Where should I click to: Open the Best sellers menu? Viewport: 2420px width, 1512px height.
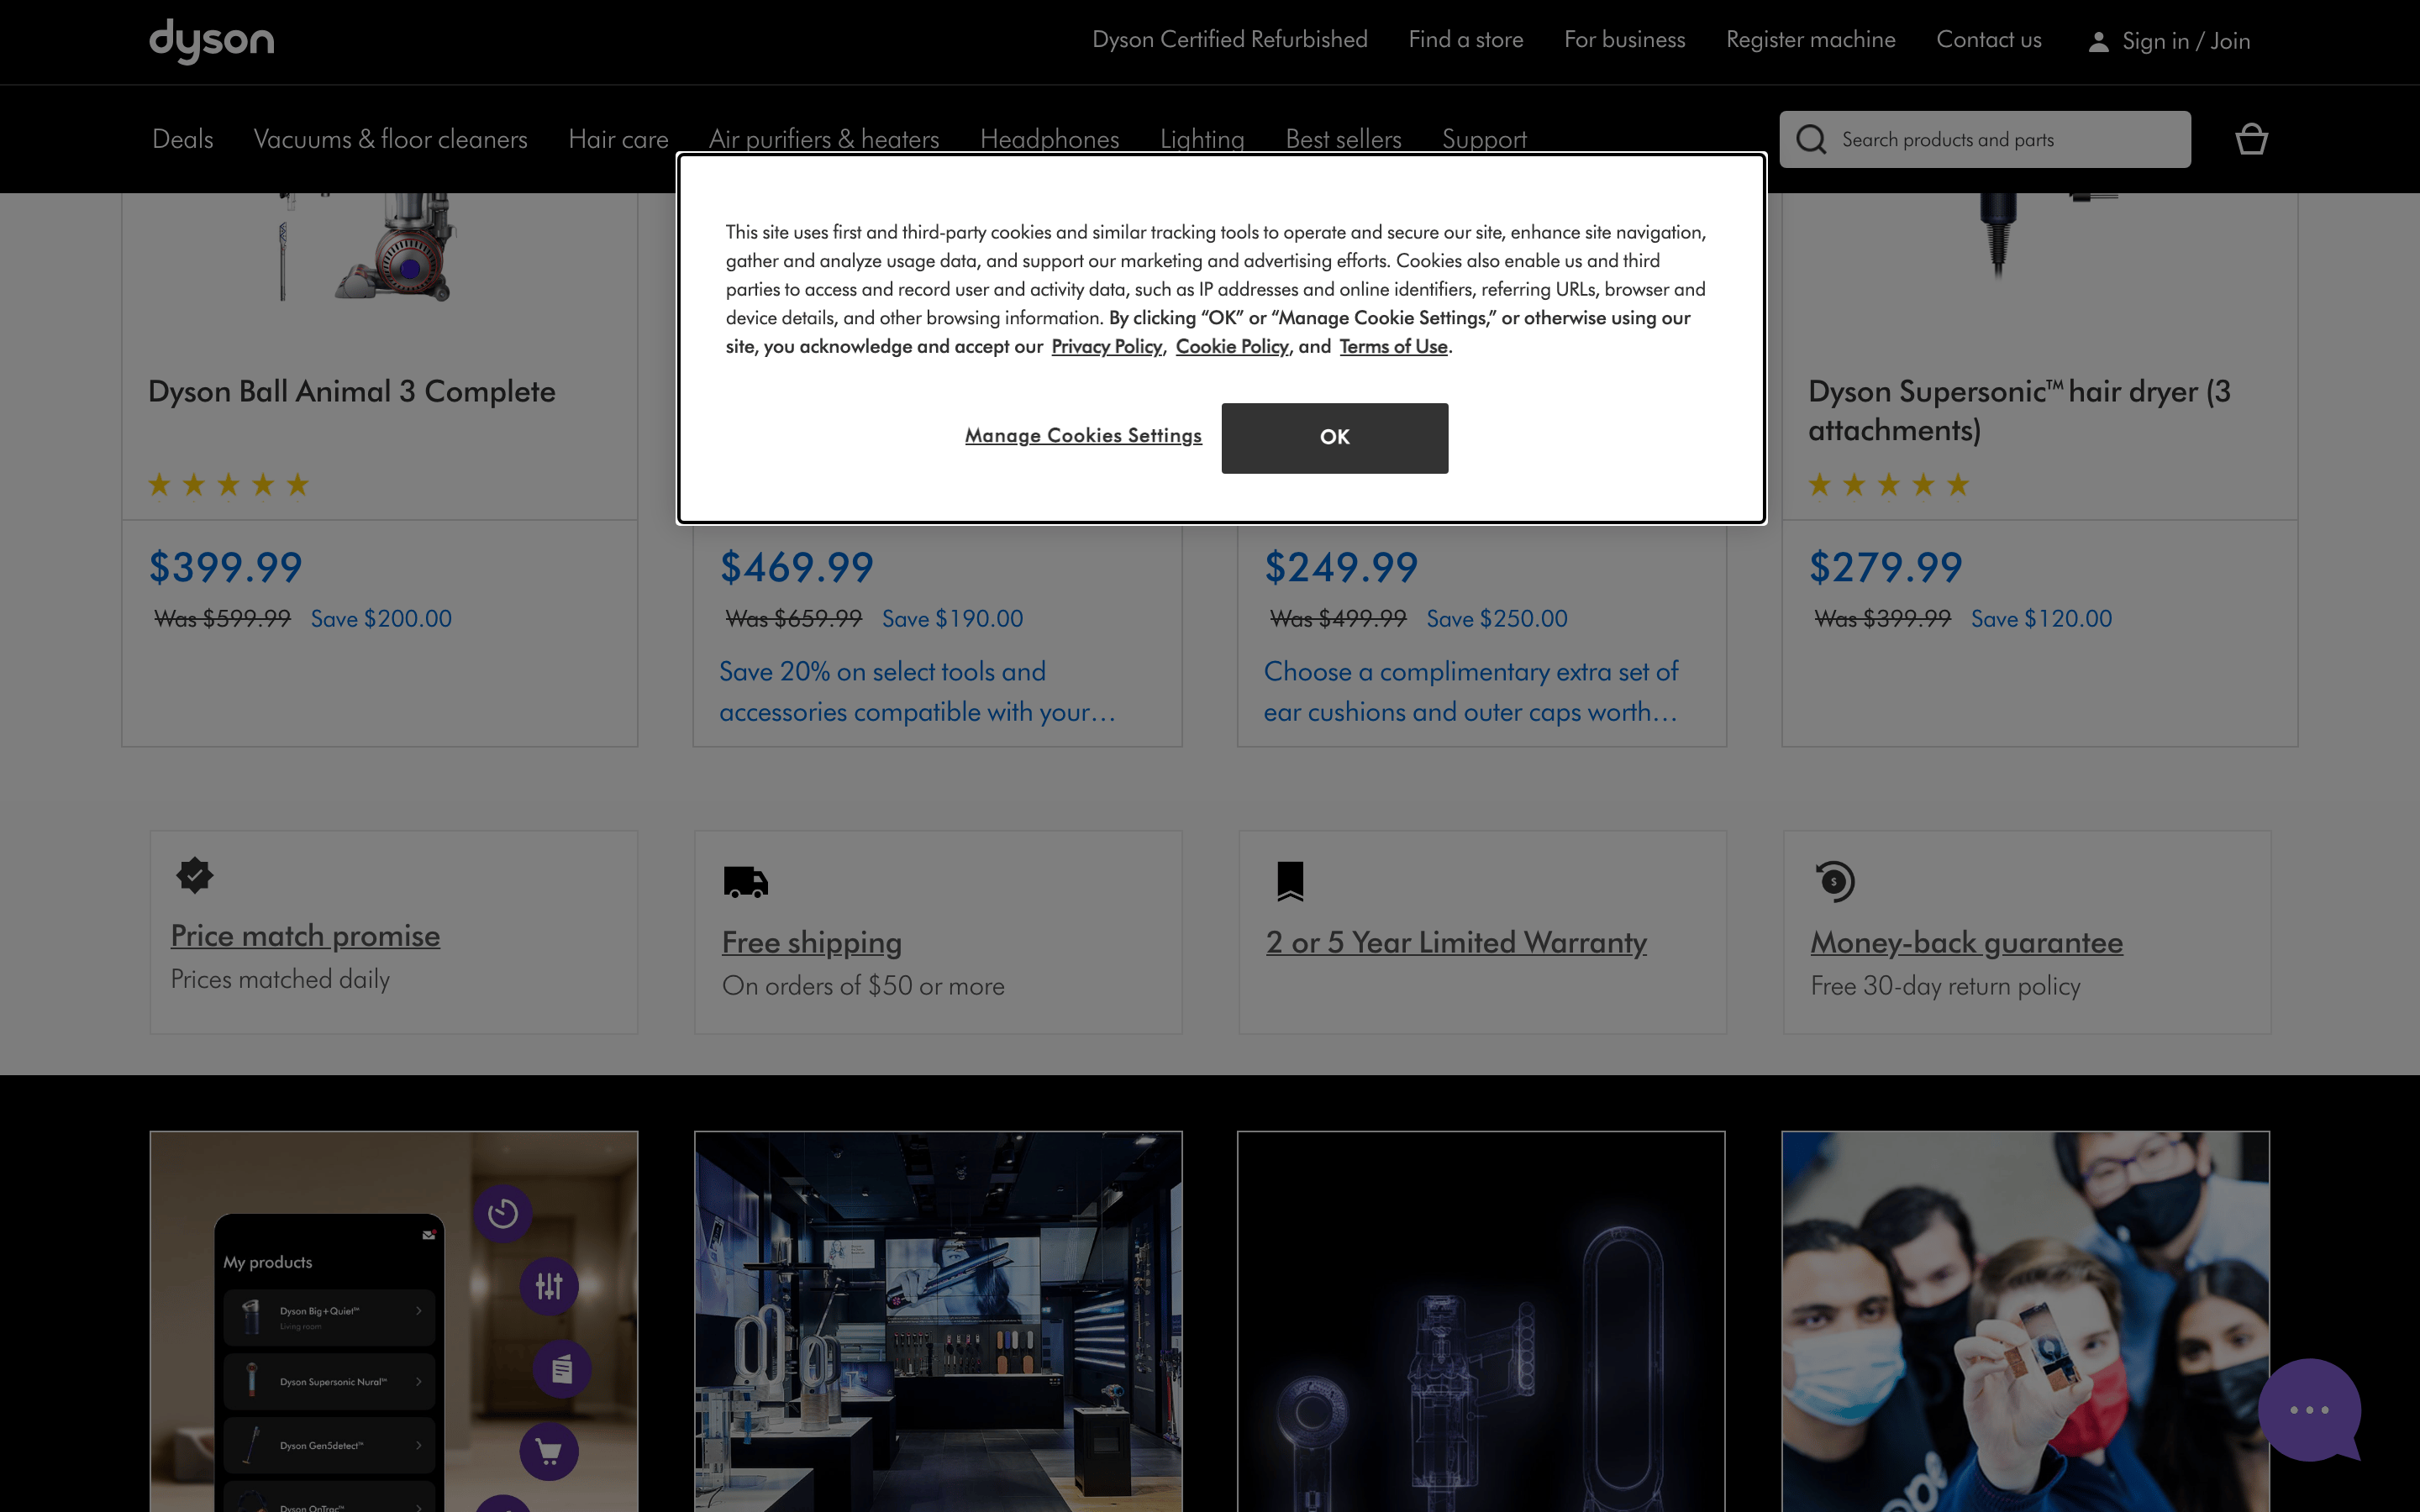pyautogui.click(x=1343, y=139)
